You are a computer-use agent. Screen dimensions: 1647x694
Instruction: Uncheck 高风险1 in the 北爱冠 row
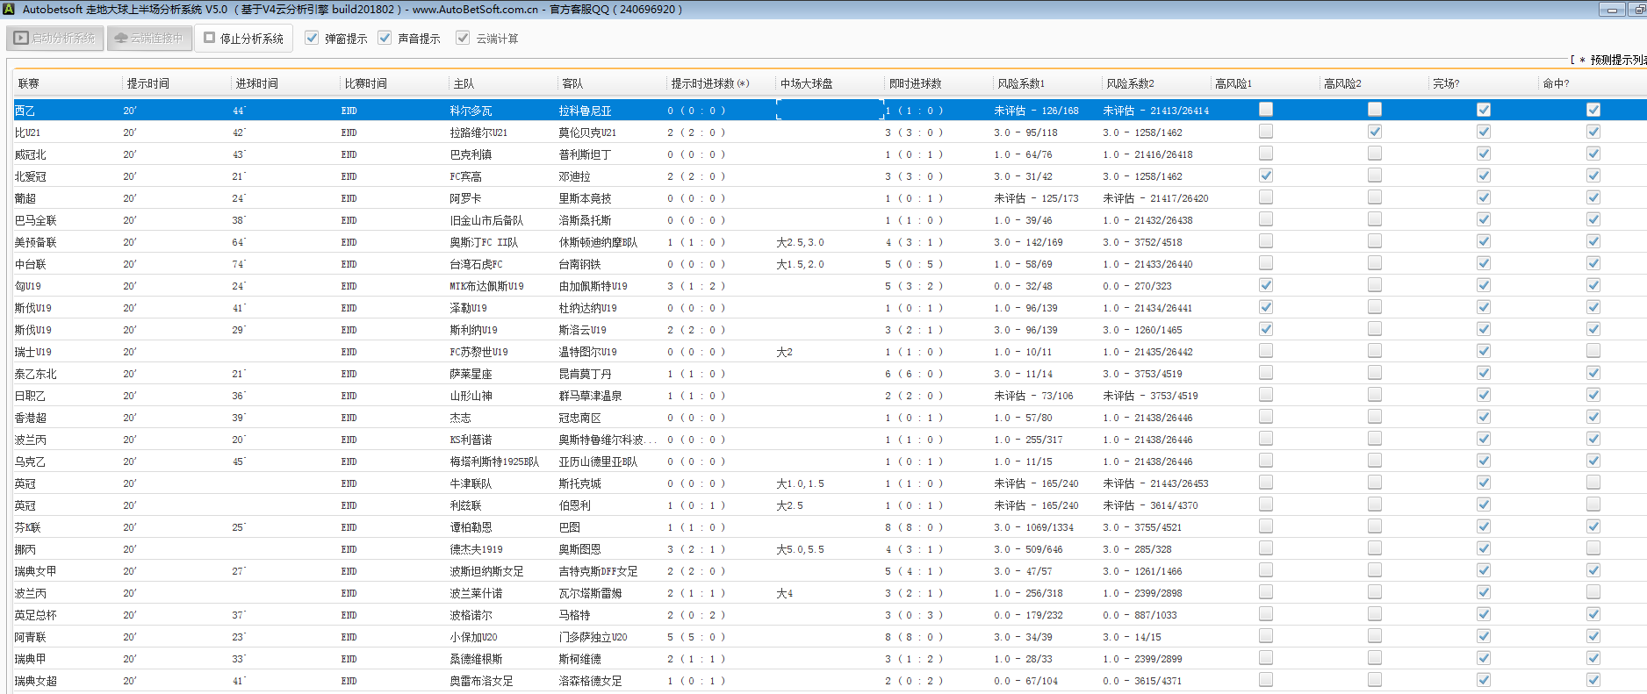tap(1266, 175)
